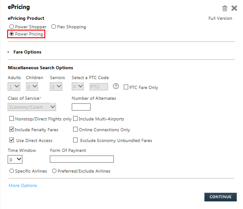This screenshot has height=209, width=243.
Task: Click the Number of Alternates field
Action: [x=81, y=107]
